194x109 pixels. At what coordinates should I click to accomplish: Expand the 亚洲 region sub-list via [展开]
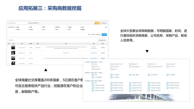click(117, 75)
